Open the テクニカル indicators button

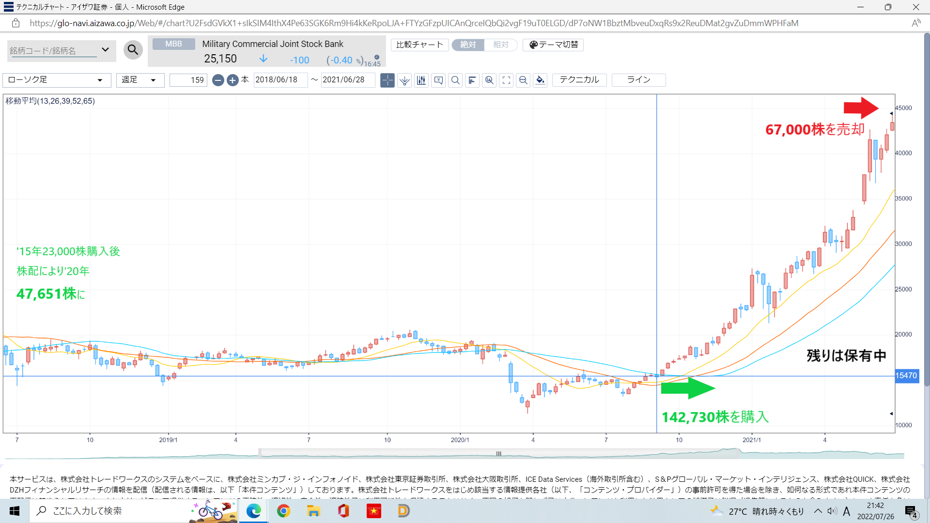[x=579, y=80]
